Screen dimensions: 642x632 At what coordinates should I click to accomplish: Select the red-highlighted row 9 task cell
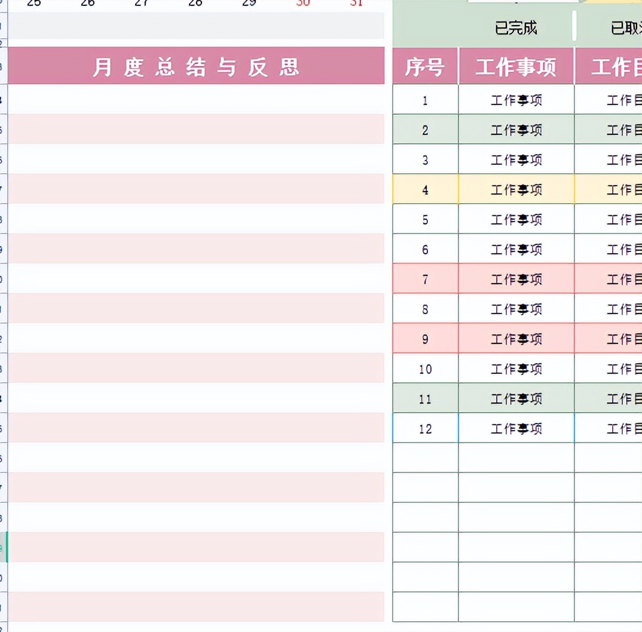click(516, 339)
